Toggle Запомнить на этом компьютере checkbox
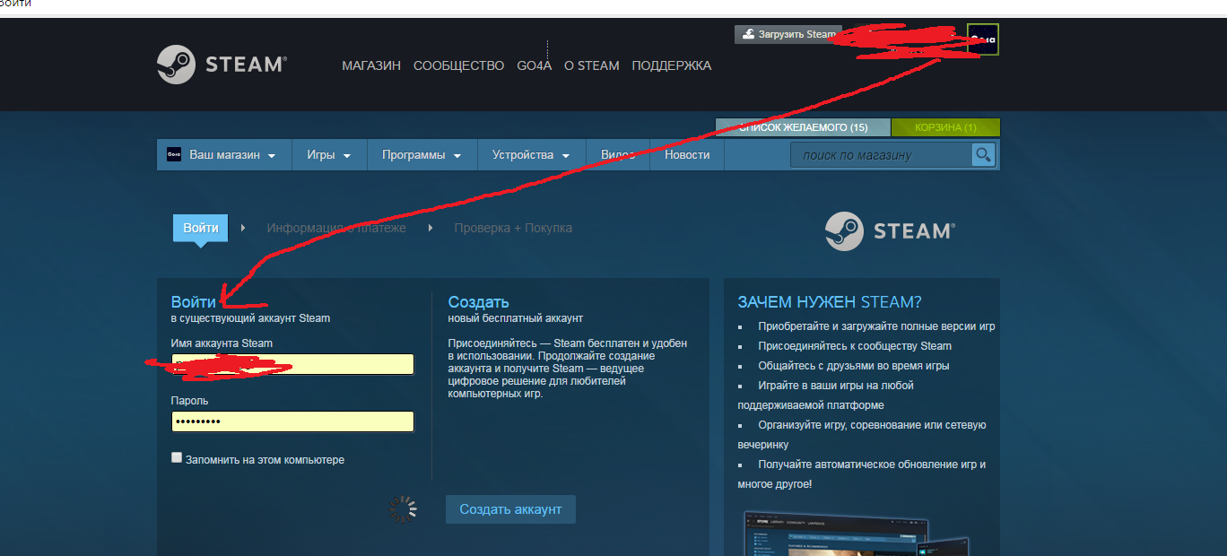This screenshot has height=556, width=1227. 177,457
